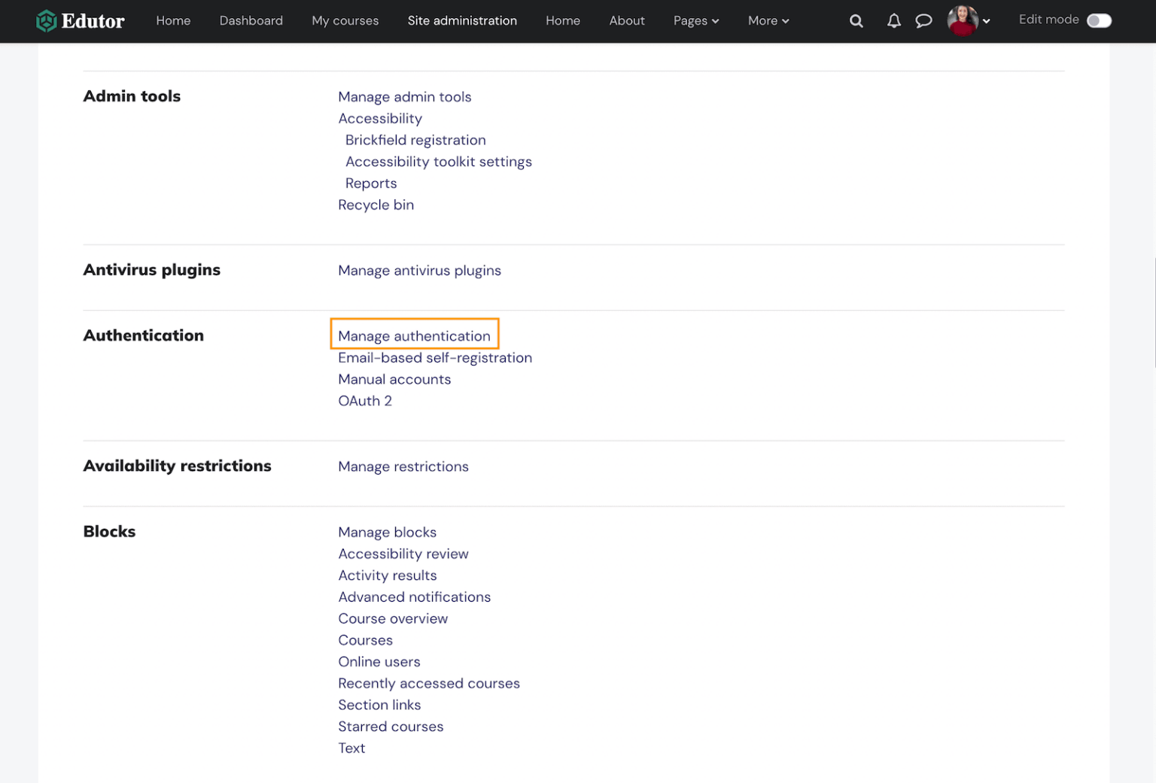Open the More dropdown in the navbar
Screen dimensions: 1156x783
point(768,20)
